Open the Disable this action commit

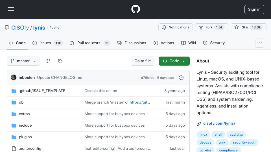[101, 91]
